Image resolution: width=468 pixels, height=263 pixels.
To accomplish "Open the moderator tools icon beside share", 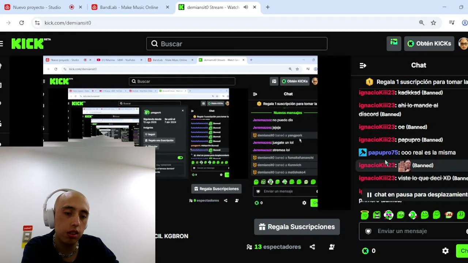I will click(x=332, y=247).
